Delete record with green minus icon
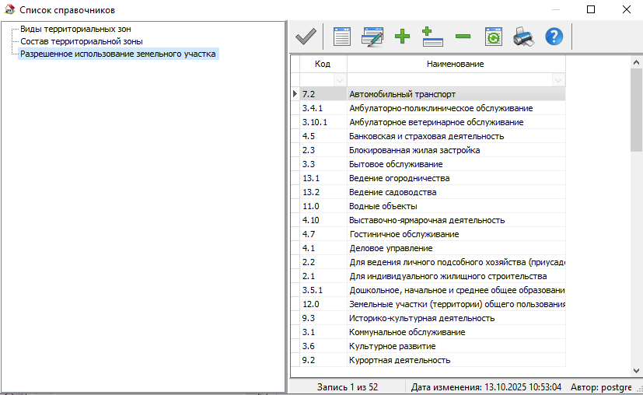The width and height of the screenshot is (643, 395). [463, 37]
